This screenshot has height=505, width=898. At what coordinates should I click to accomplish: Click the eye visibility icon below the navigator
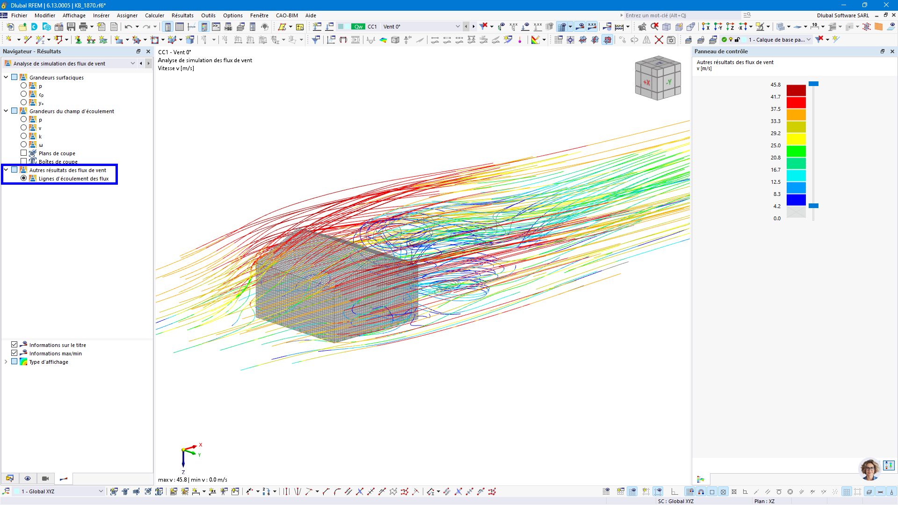pyautogui.click(x=28, y=478)
